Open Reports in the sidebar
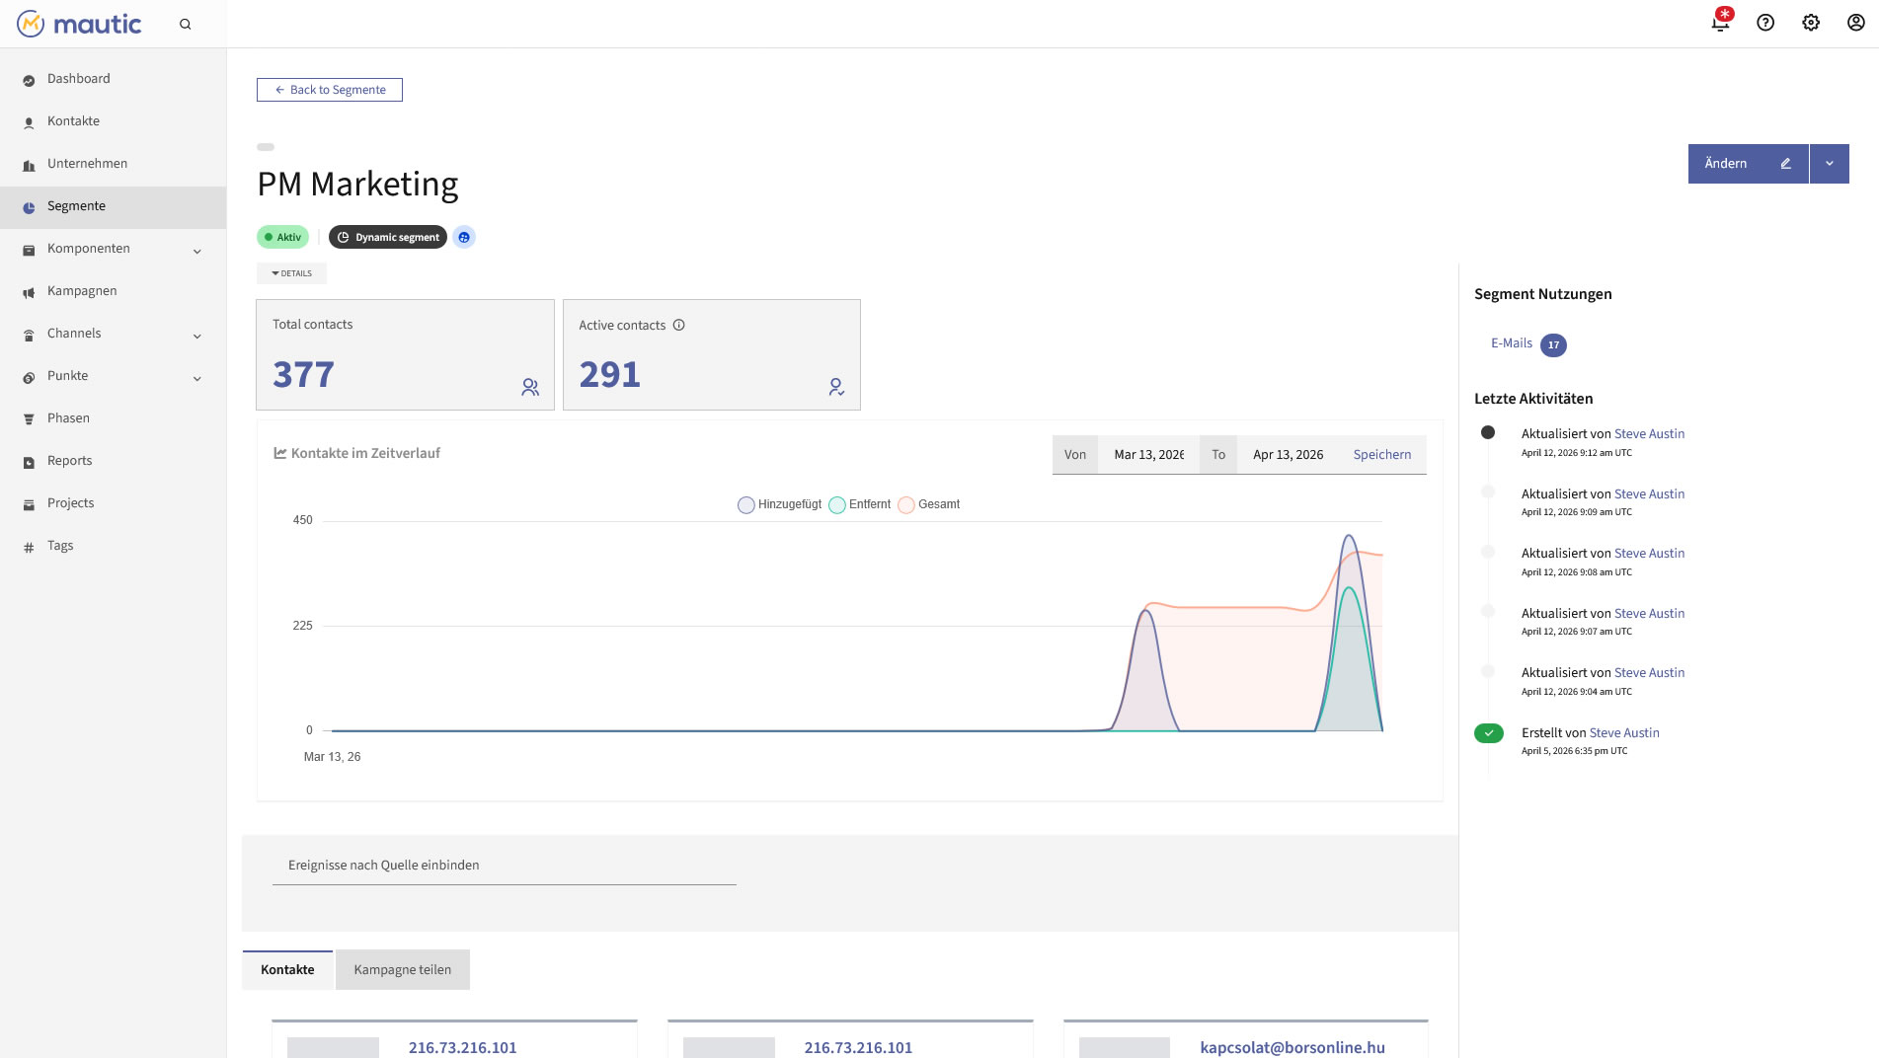Image resolution: width=1879 pixels, height=1058 pixels. tap(69, 460)
